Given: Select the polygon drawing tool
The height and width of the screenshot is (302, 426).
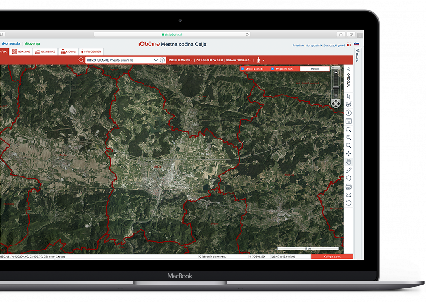Looking at the screenshot, I should (348, 178).
